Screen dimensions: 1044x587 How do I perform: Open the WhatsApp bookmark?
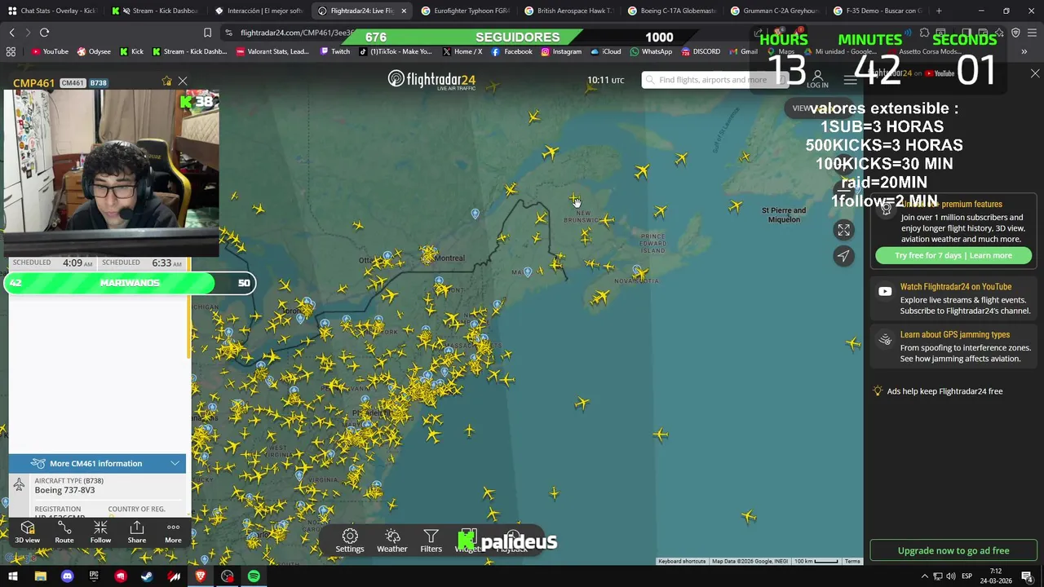[651, 51]
